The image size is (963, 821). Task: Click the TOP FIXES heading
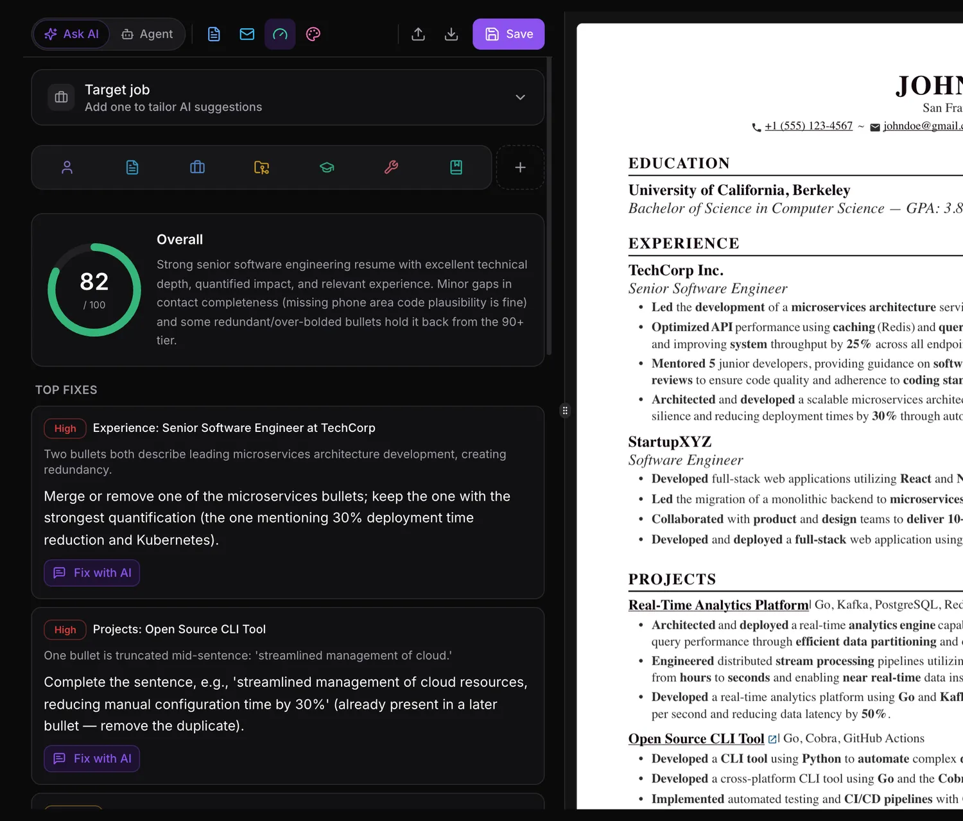66,390
